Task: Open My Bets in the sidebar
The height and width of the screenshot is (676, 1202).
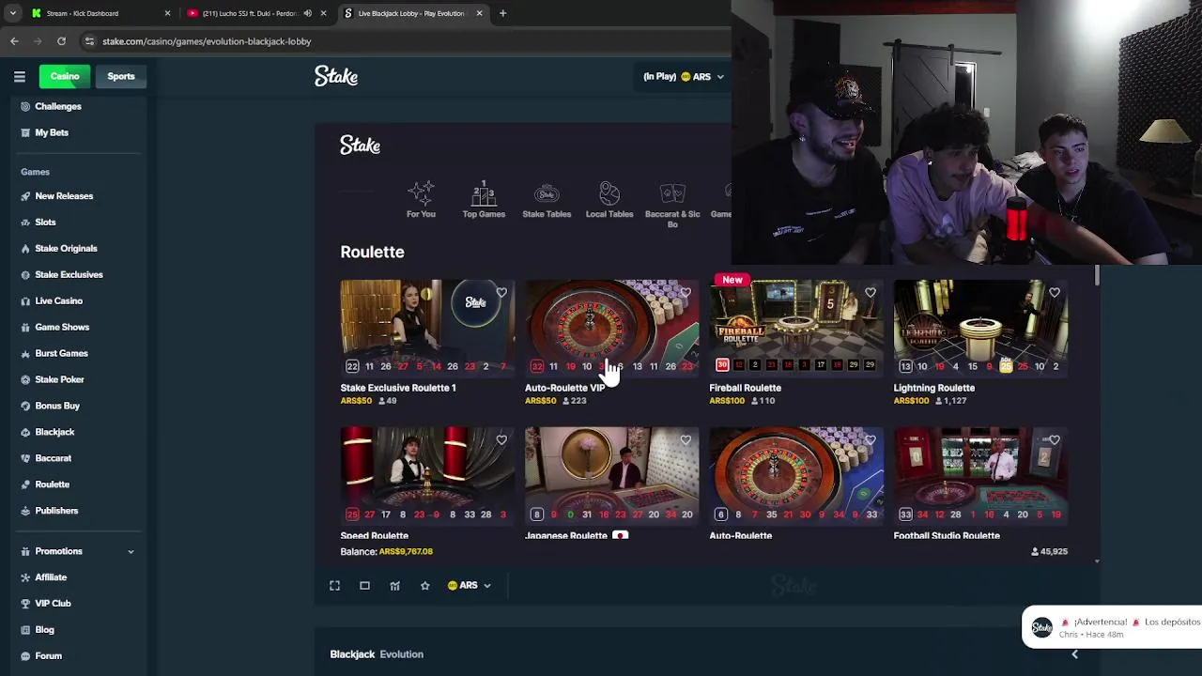Action: pyautogui.click(x=52, y=132)
